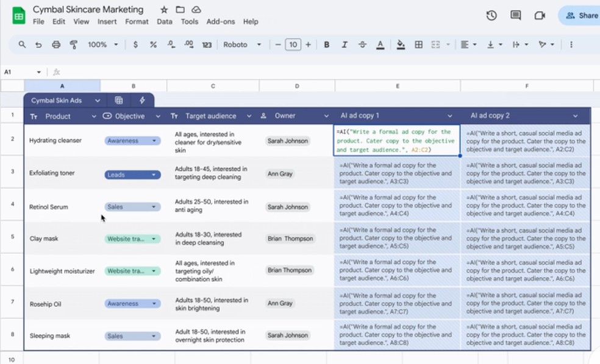Click the star icon beside the title
The height and width of the screenshot is (364, 600).
click(x=164, y=10)
